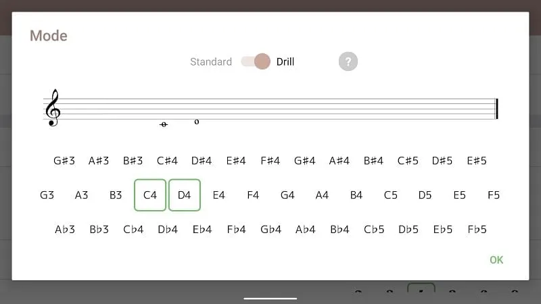
Task: Pick the Bb3 flat note
Action: coord(99,230)
